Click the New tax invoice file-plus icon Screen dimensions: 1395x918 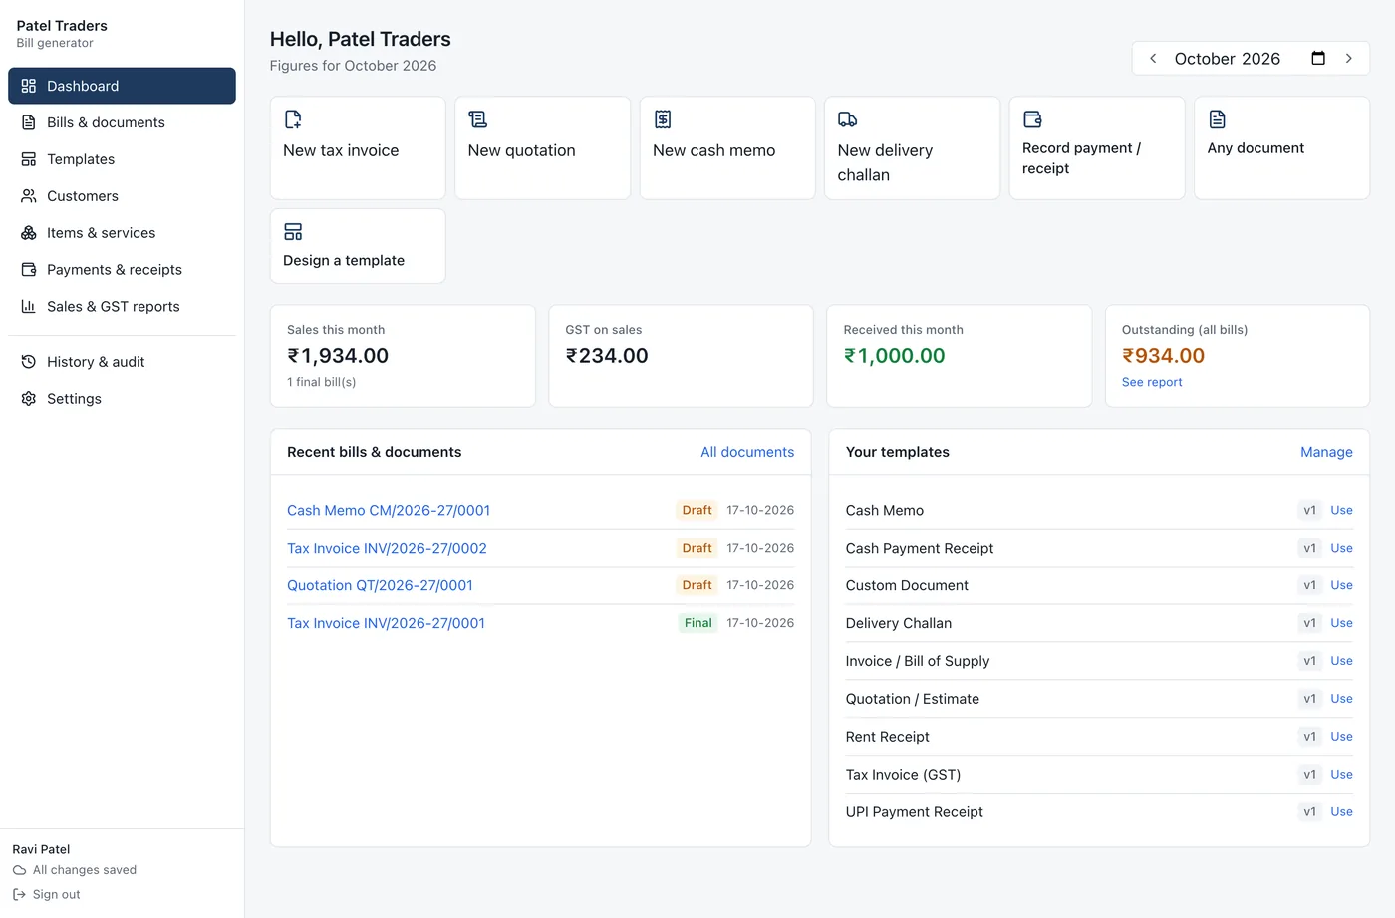[293, 119]
